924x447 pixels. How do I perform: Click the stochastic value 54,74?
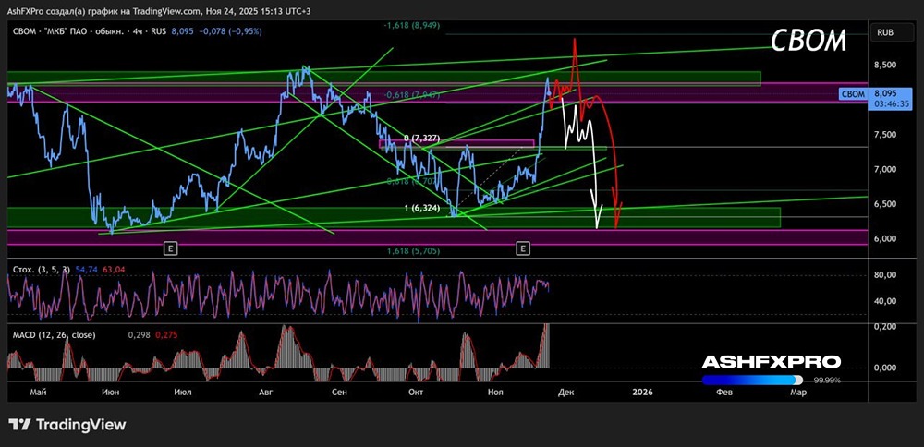[x=87, y=269]
